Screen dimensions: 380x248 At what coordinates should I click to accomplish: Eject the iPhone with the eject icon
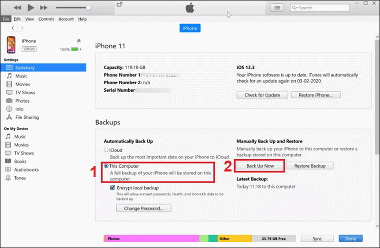(79, 40)
